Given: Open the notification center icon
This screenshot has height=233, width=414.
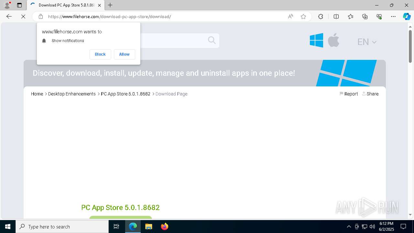Looking at the screenshot, I should pyautogui.click(x=403, y=227).
